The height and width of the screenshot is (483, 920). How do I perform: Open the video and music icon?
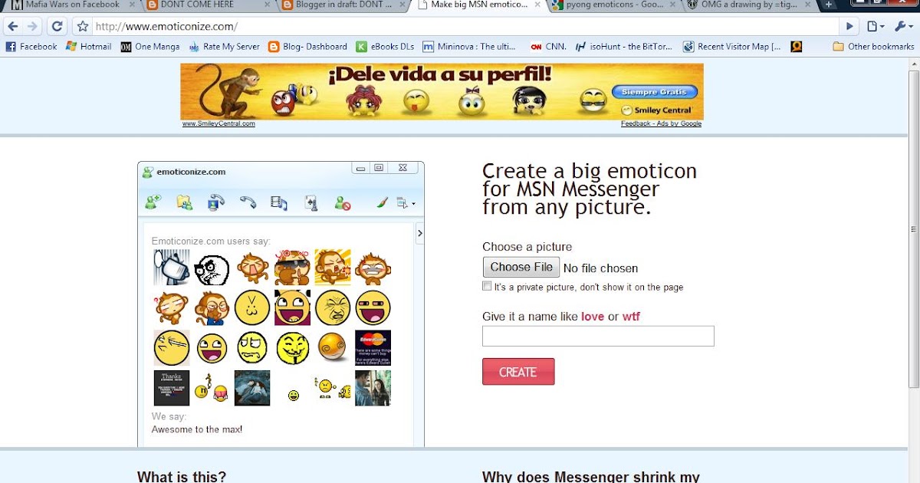[279, 202]
